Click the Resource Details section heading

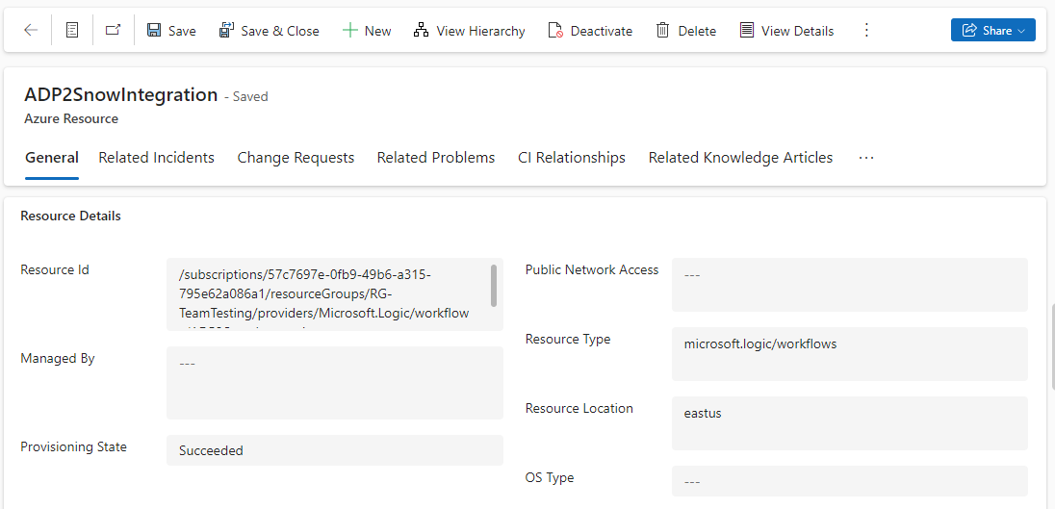point(70,216)
